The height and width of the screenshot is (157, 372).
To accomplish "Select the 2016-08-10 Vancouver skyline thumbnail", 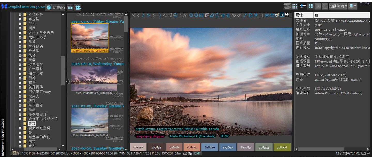I will pos(94,78).
